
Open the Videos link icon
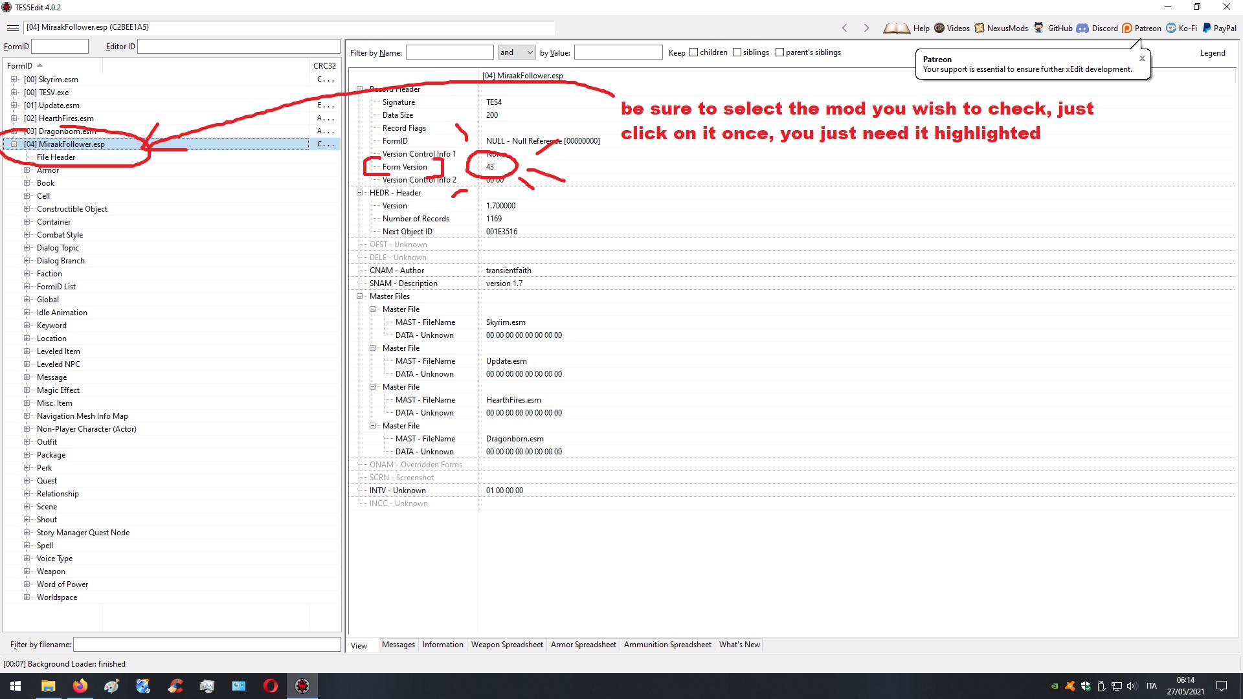tap(939, 28)
